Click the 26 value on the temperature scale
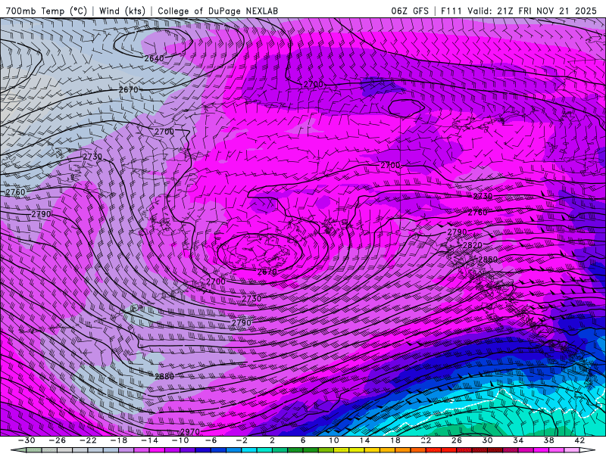This screenshot has width=606, height=454. coord(457,440)
